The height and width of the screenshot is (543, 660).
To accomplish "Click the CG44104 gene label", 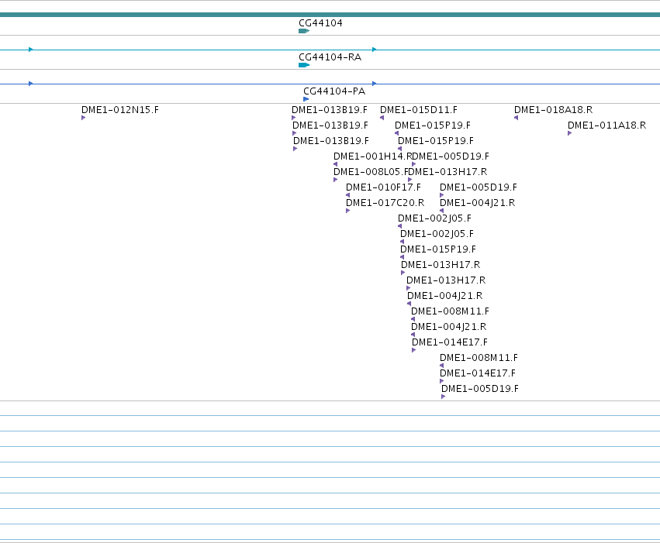I will [x=320, y=23].
